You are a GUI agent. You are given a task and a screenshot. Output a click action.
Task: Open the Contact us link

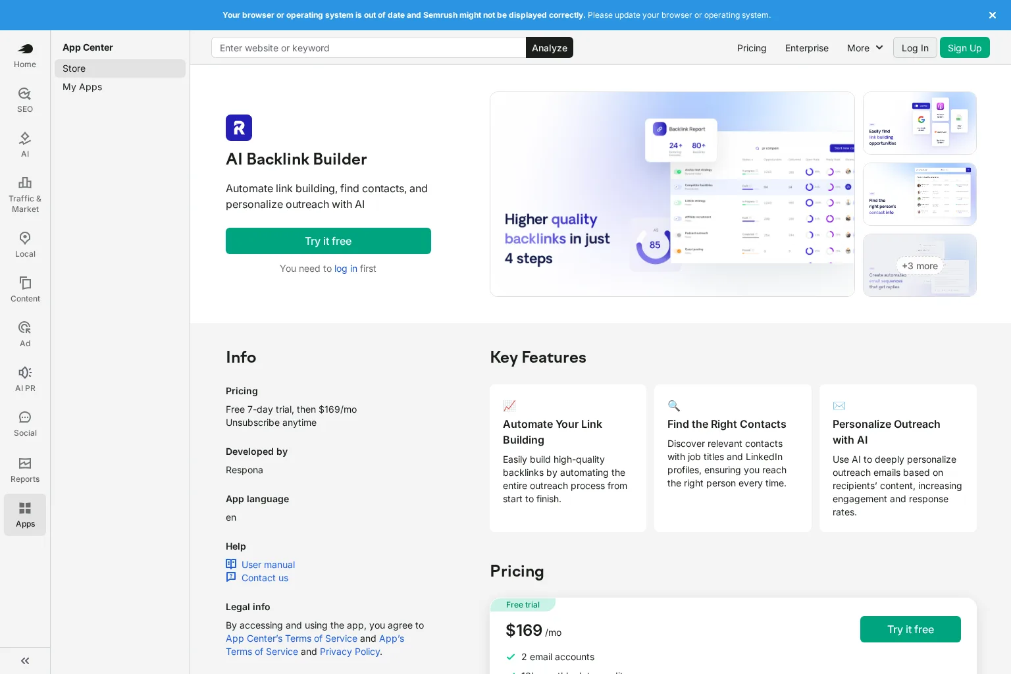[265, 578]
